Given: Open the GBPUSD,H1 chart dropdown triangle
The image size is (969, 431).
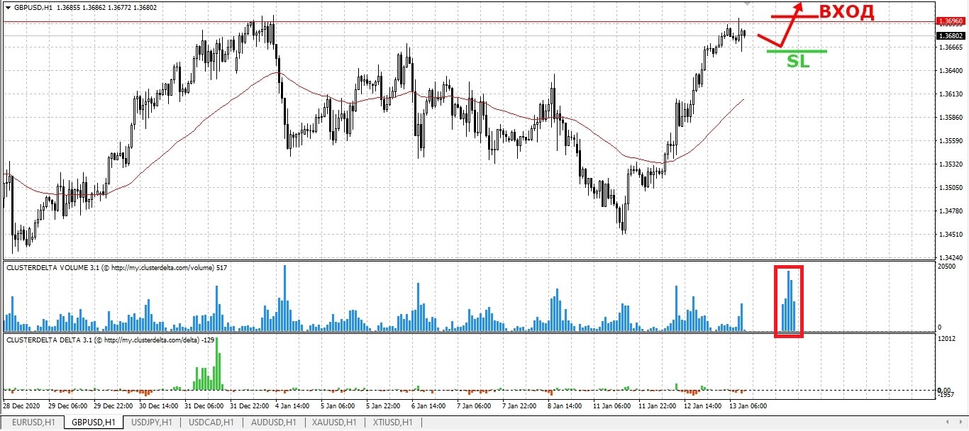Looking at the screenshot, I should tap(8, 7).
